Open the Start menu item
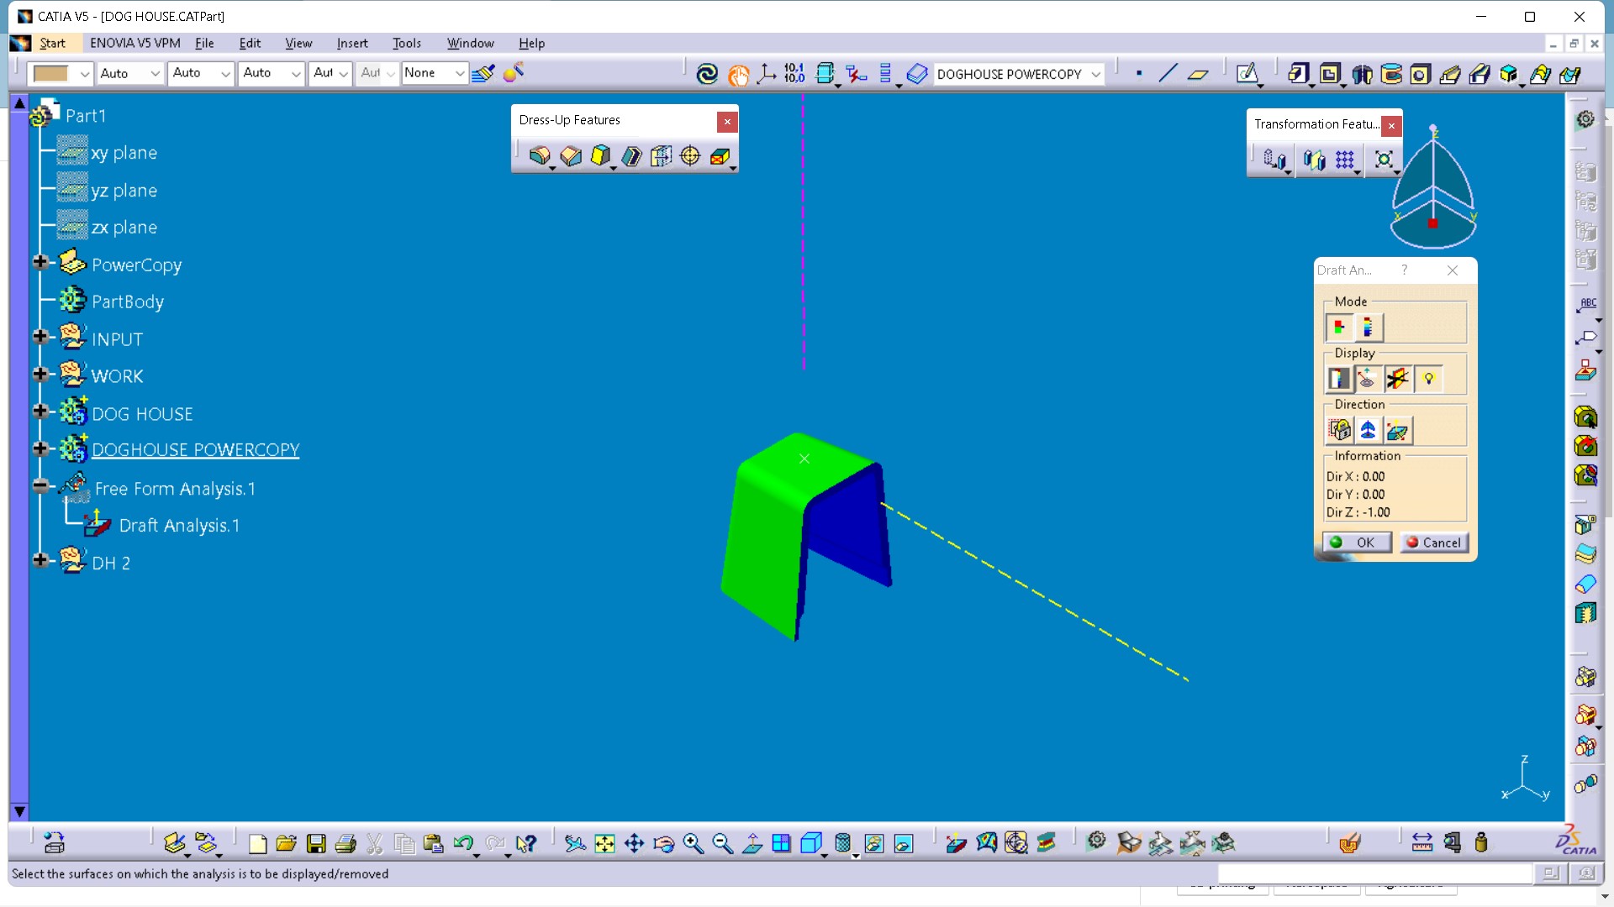Screen dimensions: 1614x907 point(52,43)
